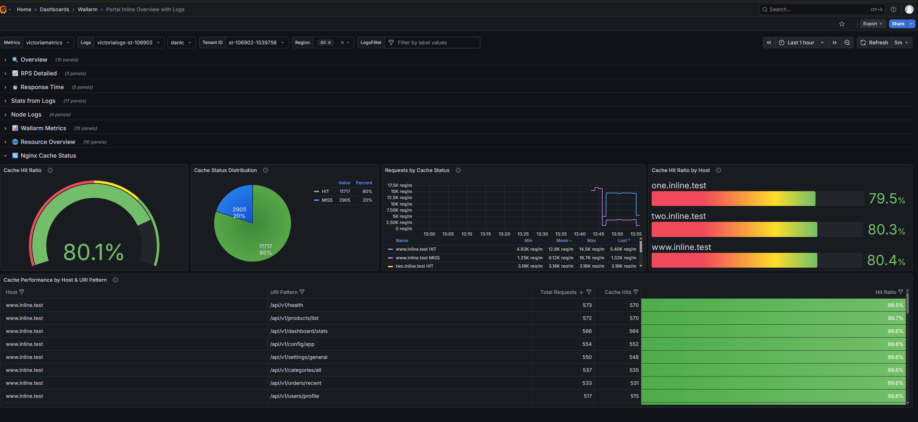
Task: Shift time range forward with double-right arrows
Action: 835,43
